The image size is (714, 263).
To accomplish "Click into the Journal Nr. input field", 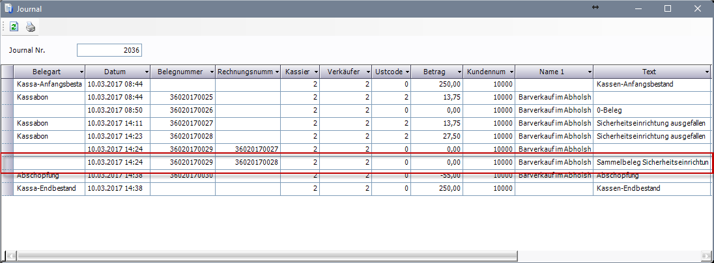I will coord(109,50).
